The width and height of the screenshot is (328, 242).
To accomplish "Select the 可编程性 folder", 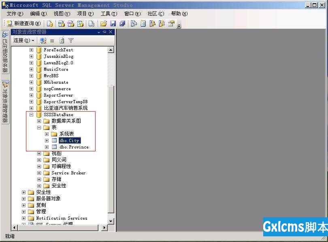I will tap(62, 167).
